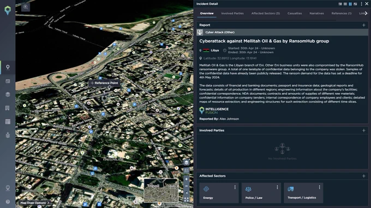Open the Casualties tab
The image size is (371, 208).
295,14
